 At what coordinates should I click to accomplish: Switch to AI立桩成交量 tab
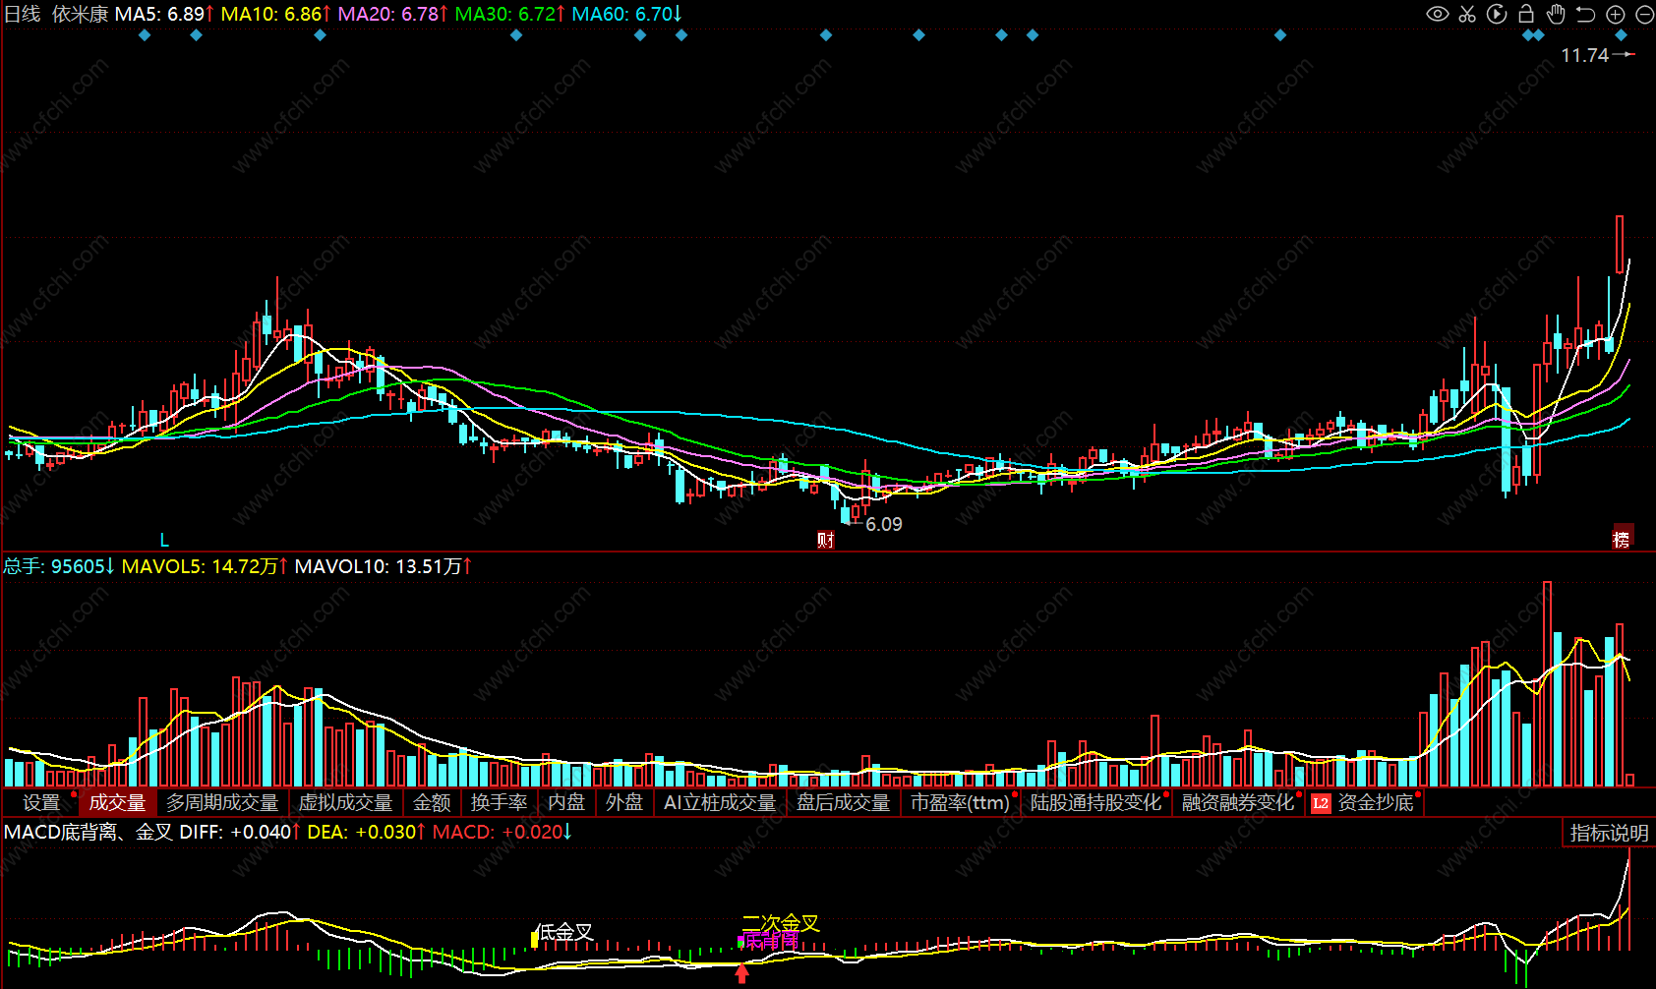pos(720,803)
